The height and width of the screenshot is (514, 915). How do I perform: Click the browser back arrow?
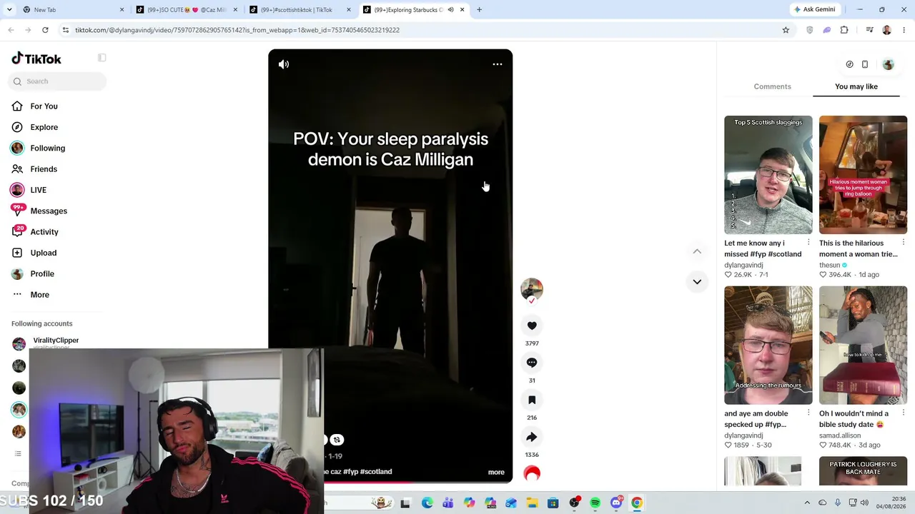tap(11, 30)
